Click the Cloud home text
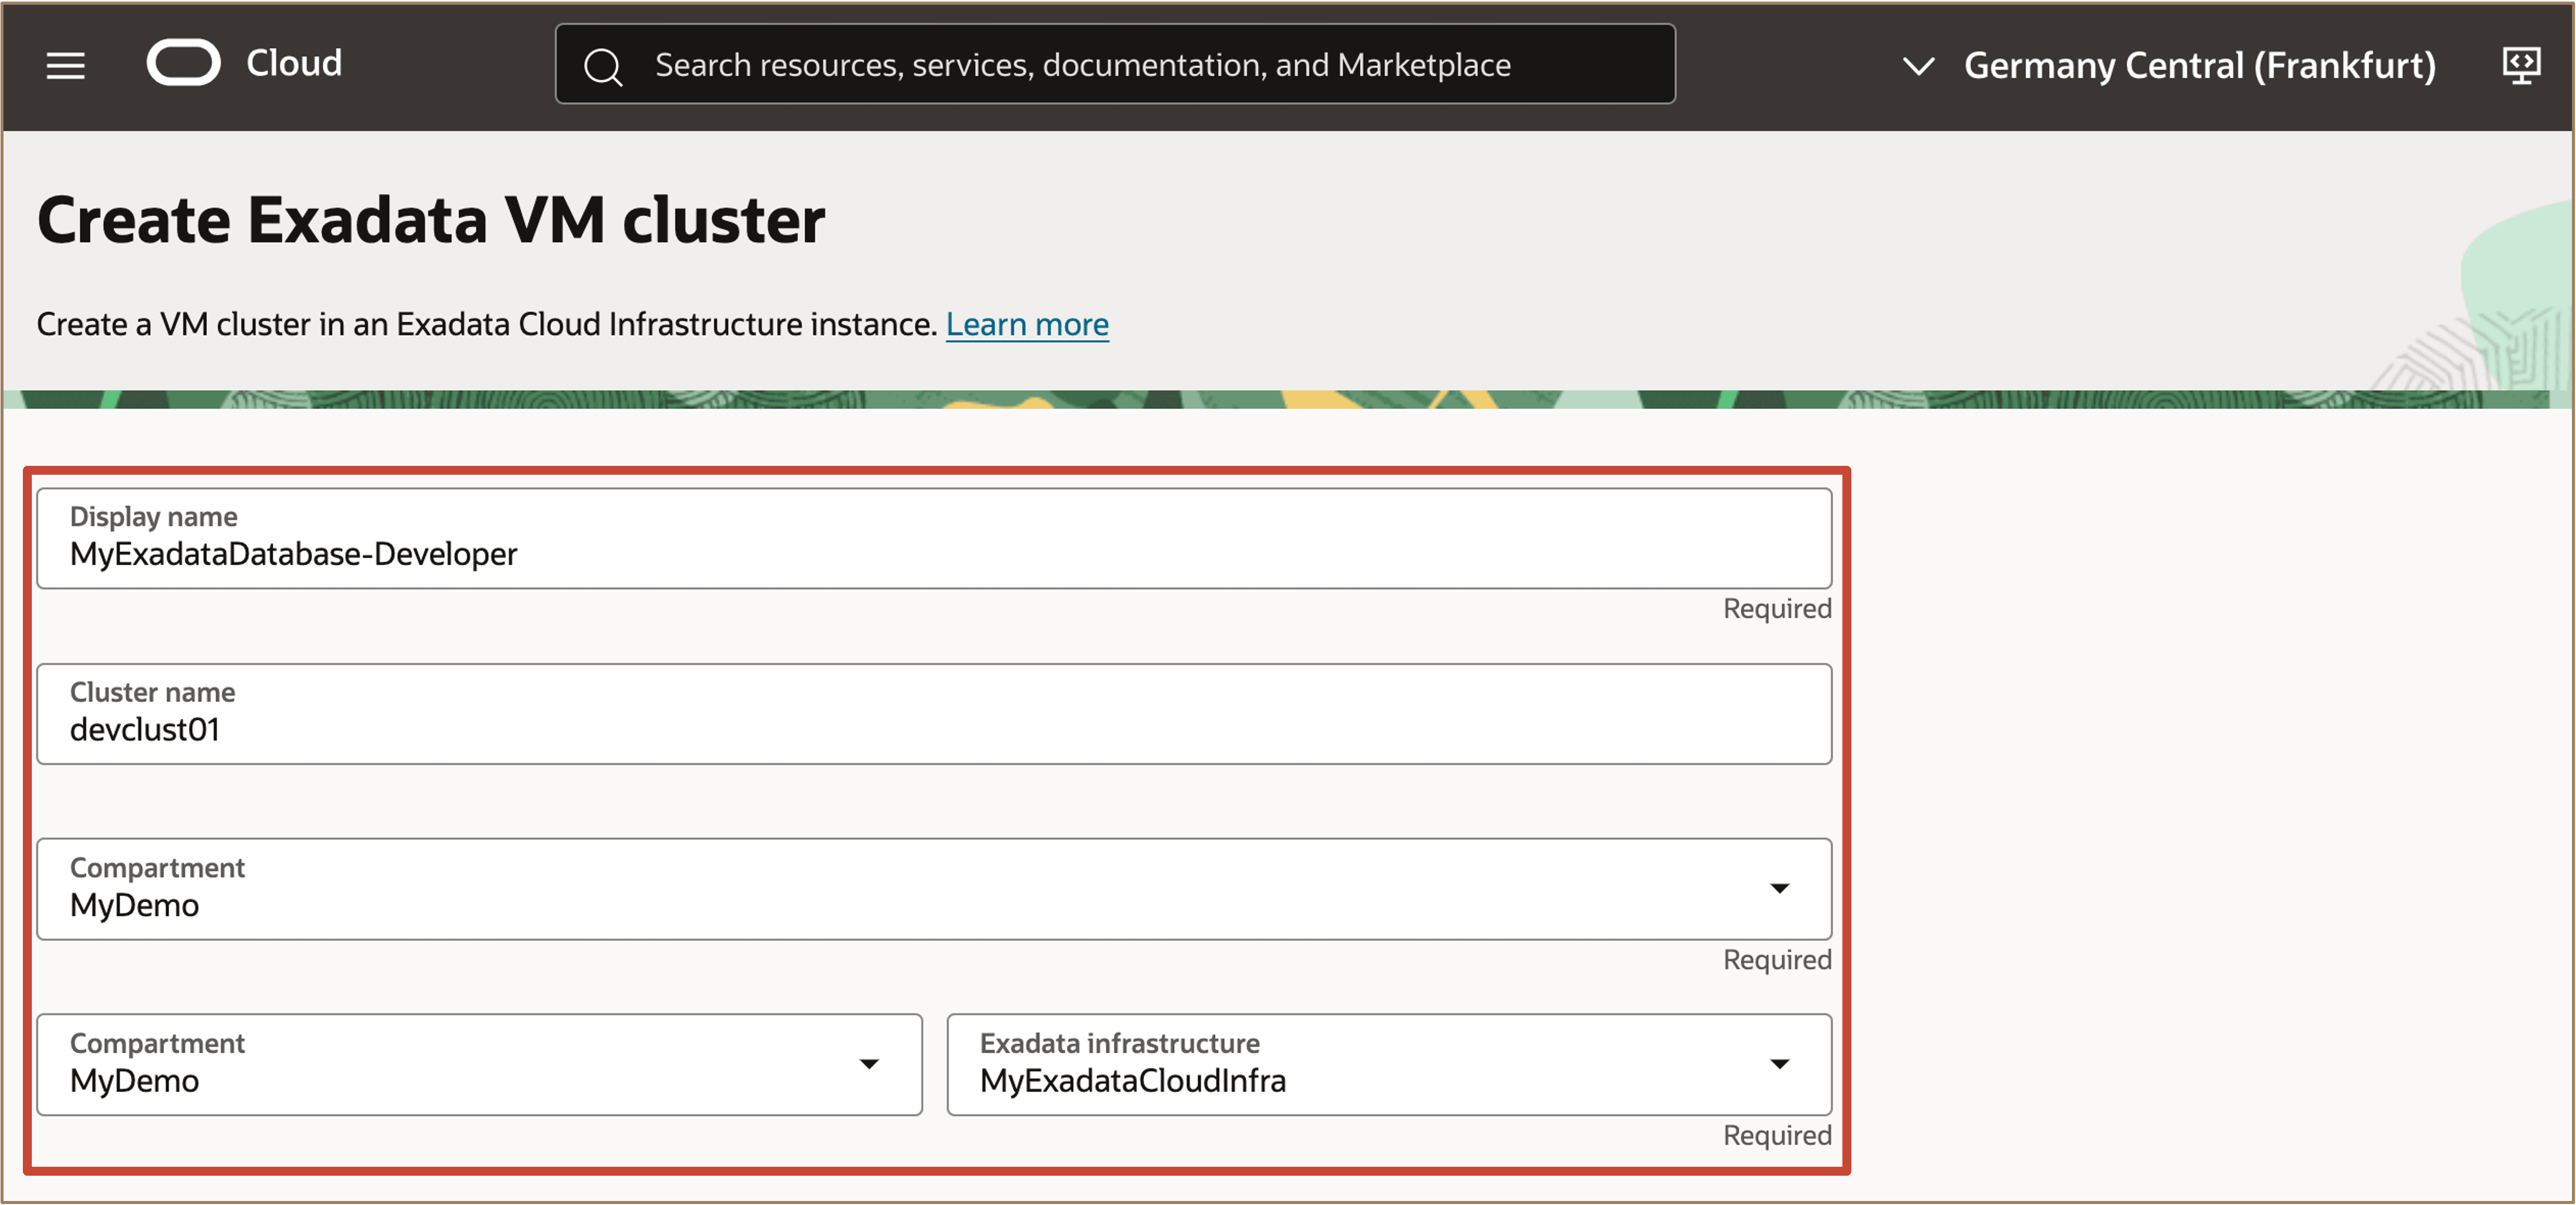This screenshot has width=2576, height=1205. click(294, 63)
